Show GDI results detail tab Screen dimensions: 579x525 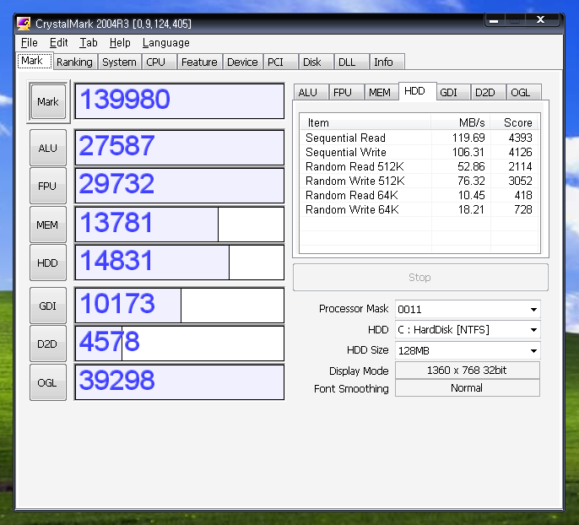(453, 92)
